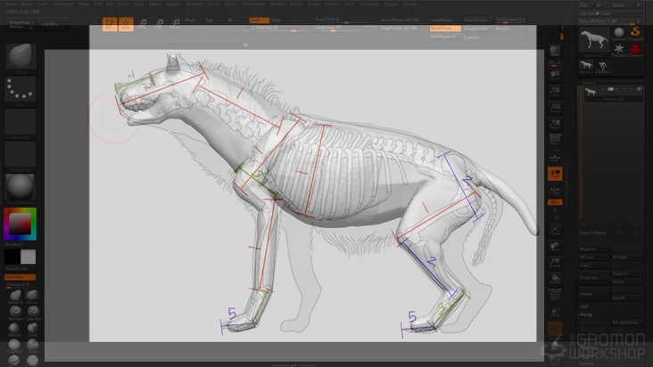Image resolution: width=653 pixels, height=367 pixels.
Task: Enable the MultiDraw option
Action: tap(444, 29)
